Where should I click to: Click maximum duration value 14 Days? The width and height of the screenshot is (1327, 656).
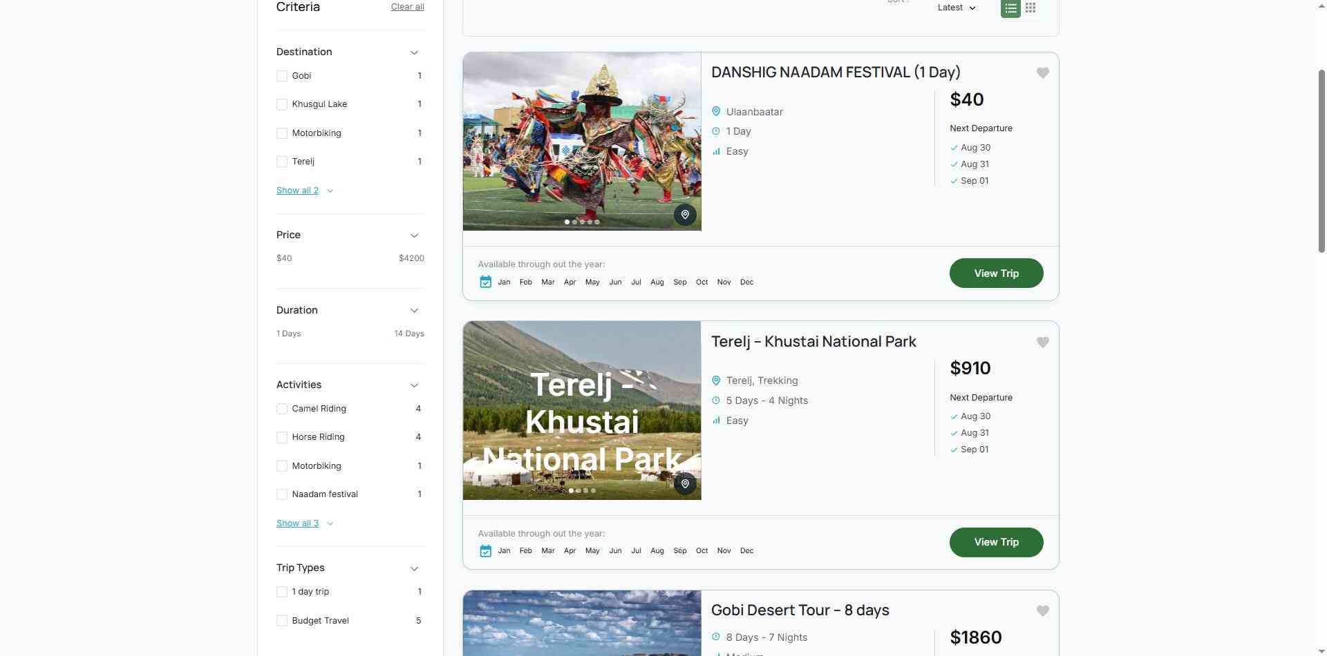tap(409, 334)
